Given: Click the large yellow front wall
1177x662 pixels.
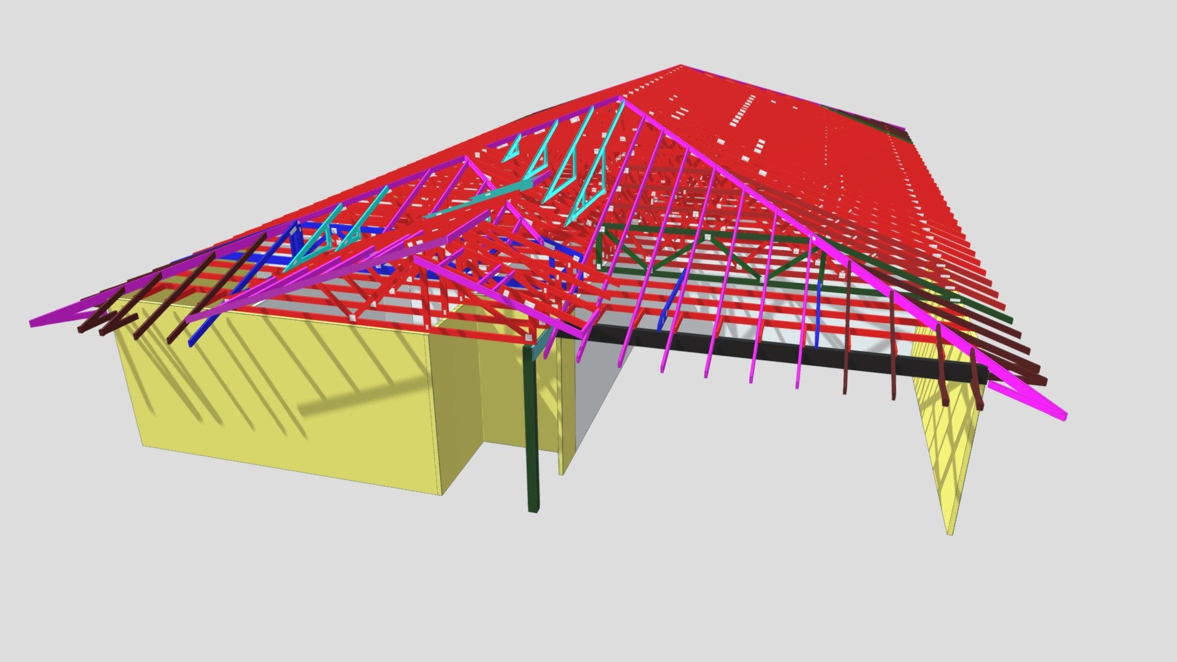Looking at the screenshot, I should pos(276,392).
